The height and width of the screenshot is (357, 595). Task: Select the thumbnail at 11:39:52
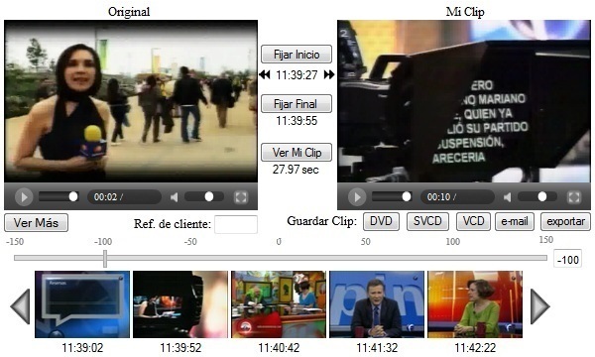point(180,304)
